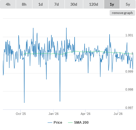Click the 0.998 y-axis label

coord(129,89)
